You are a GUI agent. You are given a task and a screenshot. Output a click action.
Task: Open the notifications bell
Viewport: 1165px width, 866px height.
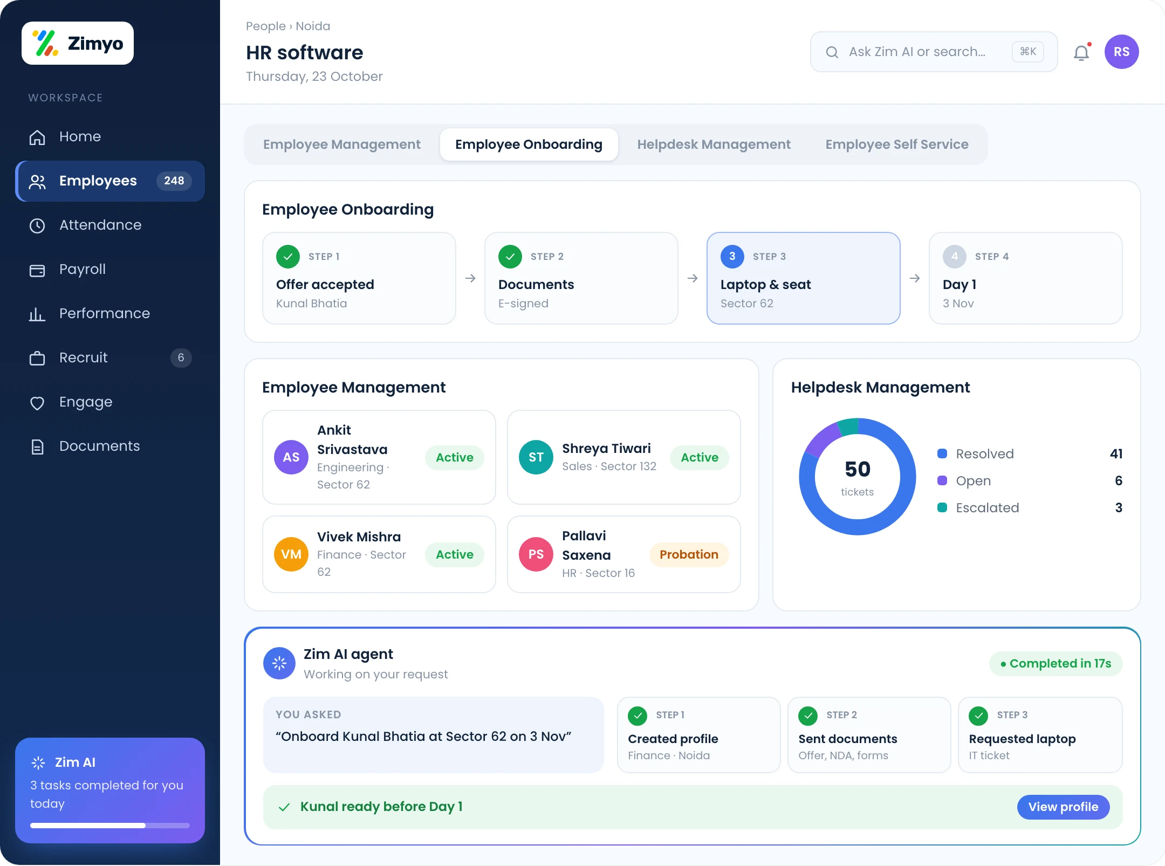tap(1081, 52)
